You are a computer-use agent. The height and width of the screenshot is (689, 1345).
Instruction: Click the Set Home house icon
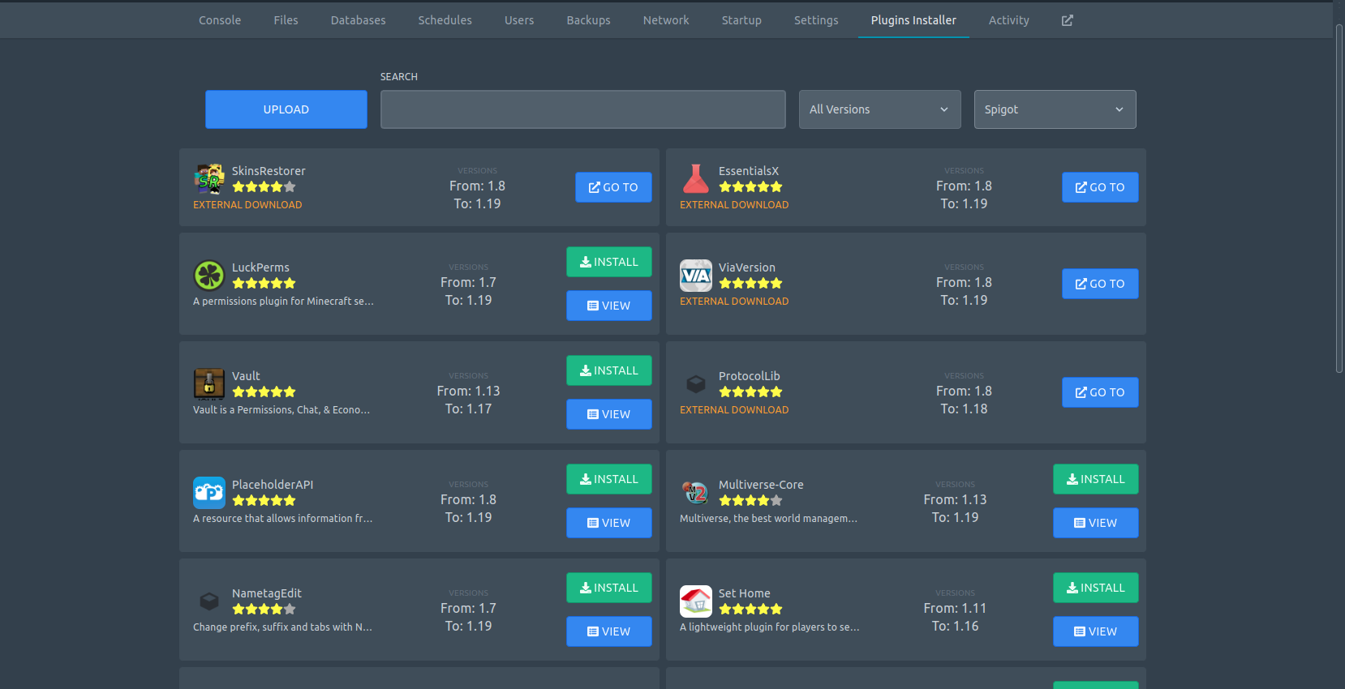(696, 601)
